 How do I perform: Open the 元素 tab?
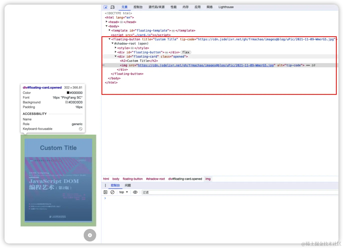click(124, 7)
